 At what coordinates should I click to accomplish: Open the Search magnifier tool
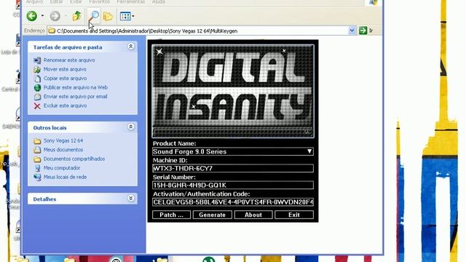[94, 16]
